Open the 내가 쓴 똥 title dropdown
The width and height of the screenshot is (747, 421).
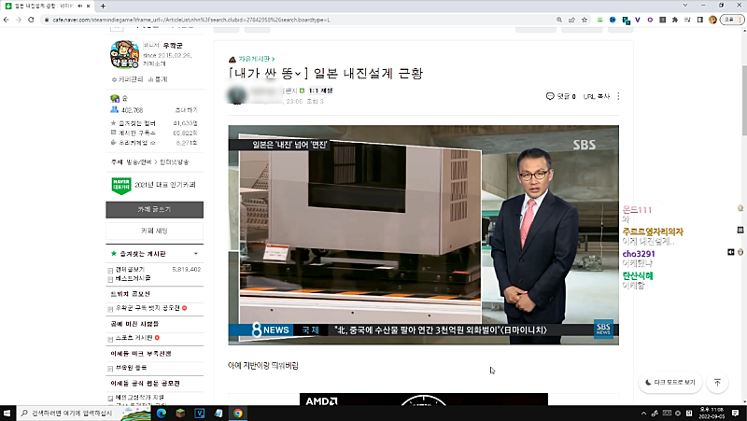coord(301,73)
